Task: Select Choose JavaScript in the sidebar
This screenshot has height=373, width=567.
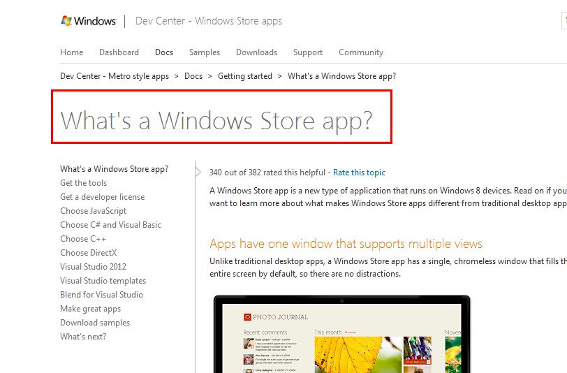Action: pyautogui.click(x=94, y=211)
